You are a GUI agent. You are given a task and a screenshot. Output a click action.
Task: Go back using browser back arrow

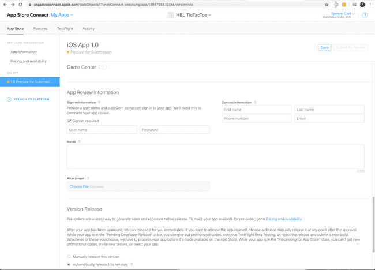5,5
